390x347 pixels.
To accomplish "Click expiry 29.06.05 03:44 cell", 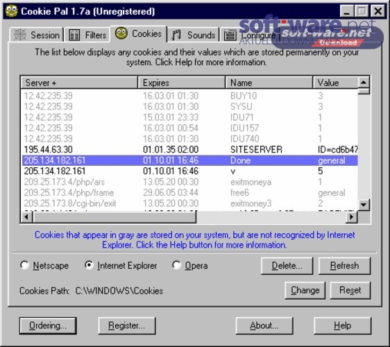I will coord(171,192).
